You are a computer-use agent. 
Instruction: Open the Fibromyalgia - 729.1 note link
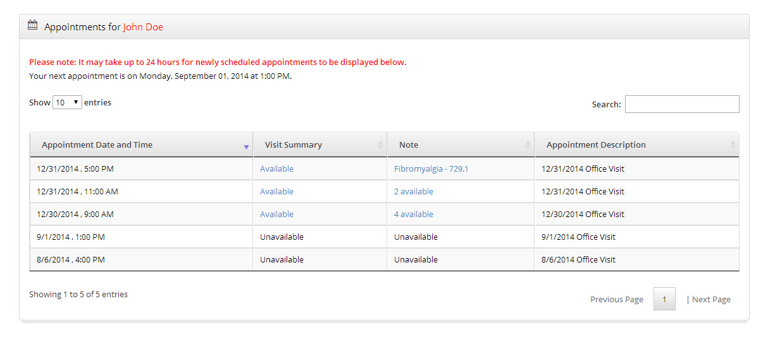click(x=431, y=169)
